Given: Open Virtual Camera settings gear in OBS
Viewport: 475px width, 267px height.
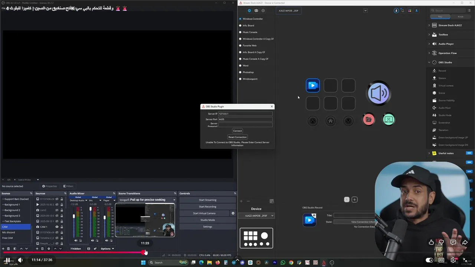Looking at the screenshot, I should 233,213.
